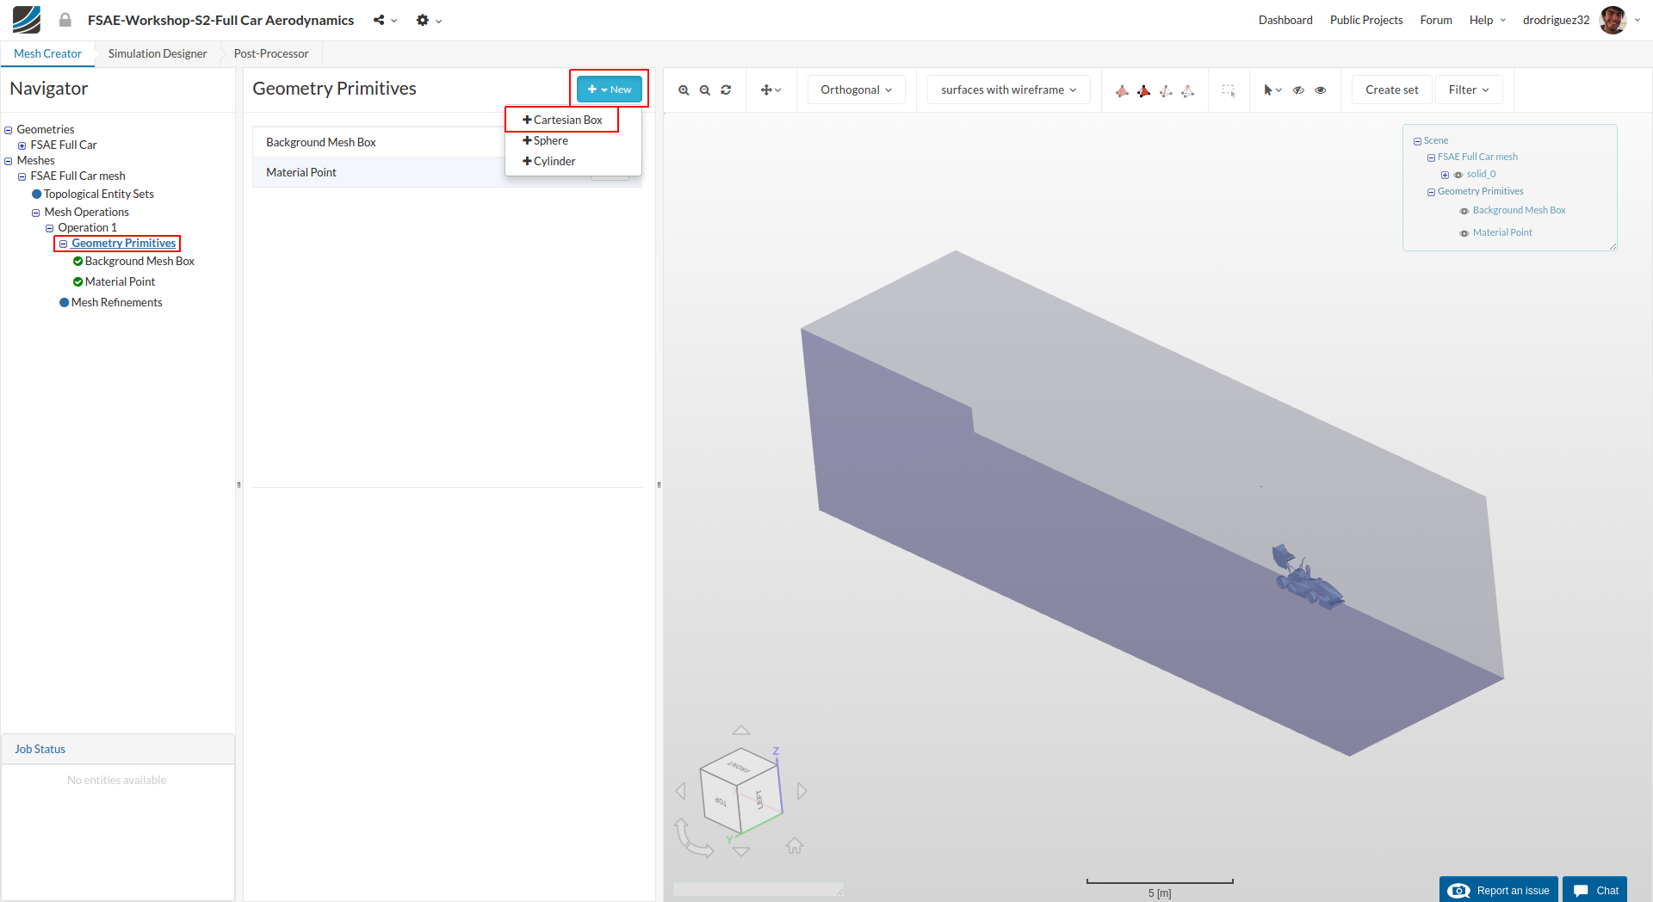Rotate view right with the cube's right arrow
The height and width of the screenshot is (902, 1653).
(x=802, y=791)
